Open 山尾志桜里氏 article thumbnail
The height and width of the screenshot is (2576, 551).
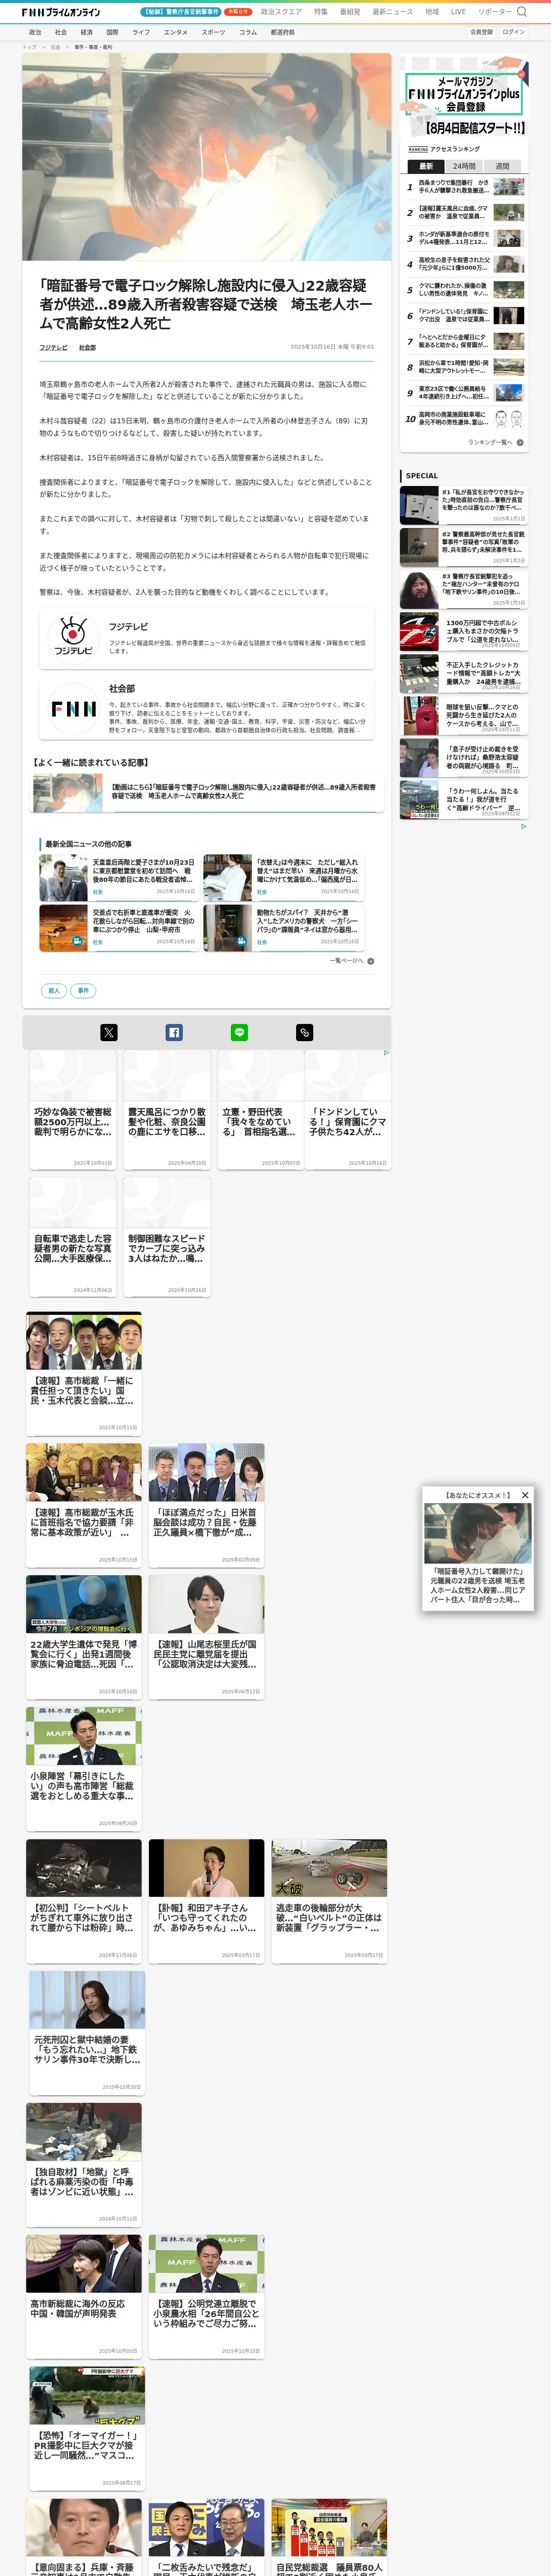pos(207,1605)
